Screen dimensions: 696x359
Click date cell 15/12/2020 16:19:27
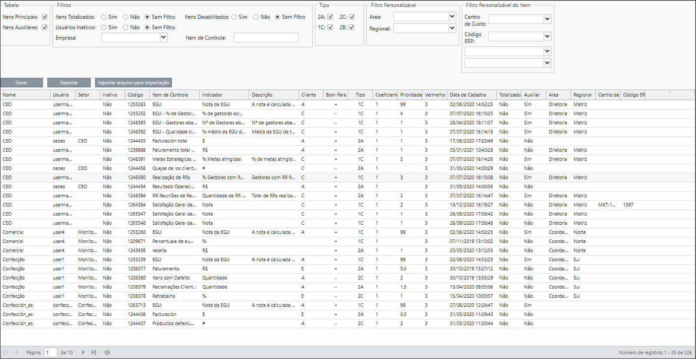click(x=471, y=205)
